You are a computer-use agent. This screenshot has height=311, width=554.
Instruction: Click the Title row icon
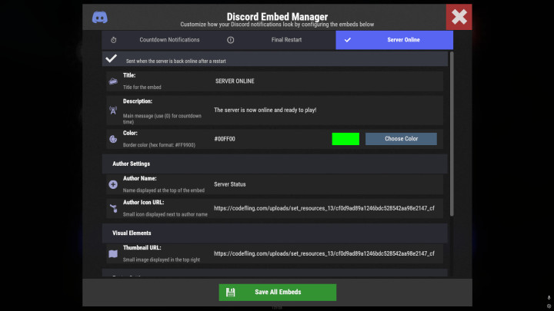click(x=113, y=81)
